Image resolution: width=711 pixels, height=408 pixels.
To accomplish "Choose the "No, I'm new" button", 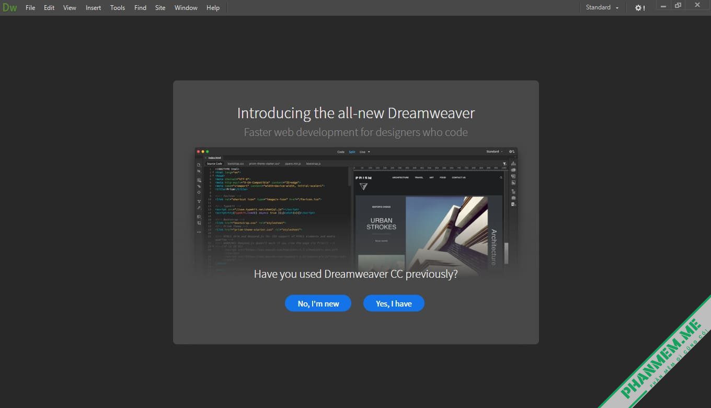I will point(318,303).
